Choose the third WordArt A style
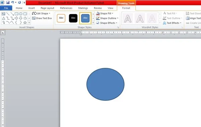This screenshot has height=127, width=201. (x=152, y=18)
